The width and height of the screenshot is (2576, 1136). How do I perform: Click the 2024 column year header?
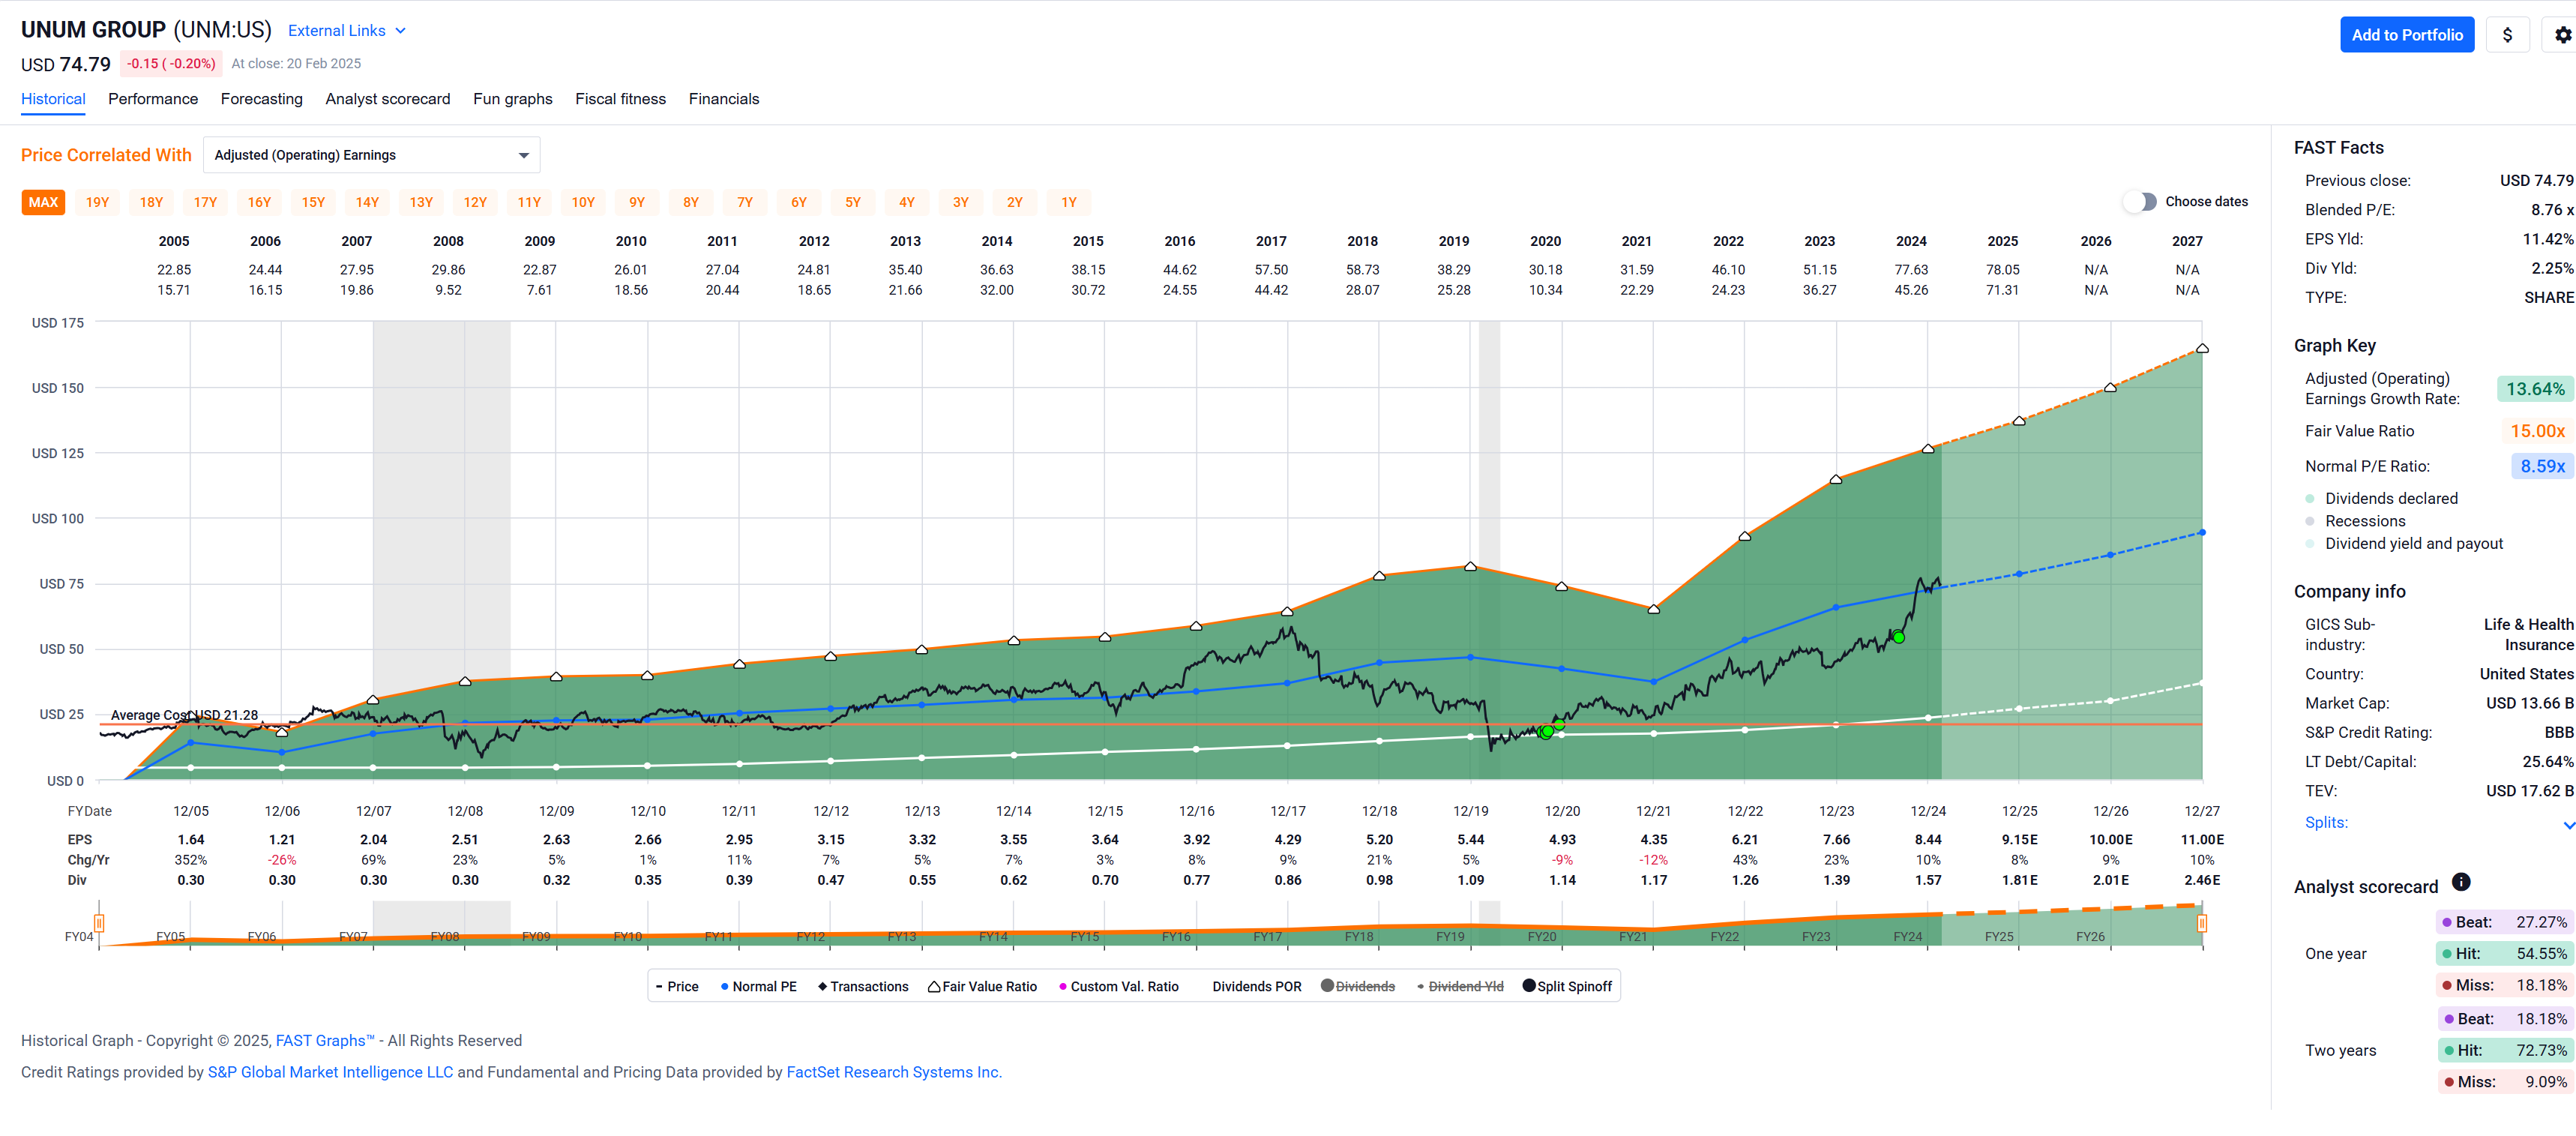pos(1911,241)
